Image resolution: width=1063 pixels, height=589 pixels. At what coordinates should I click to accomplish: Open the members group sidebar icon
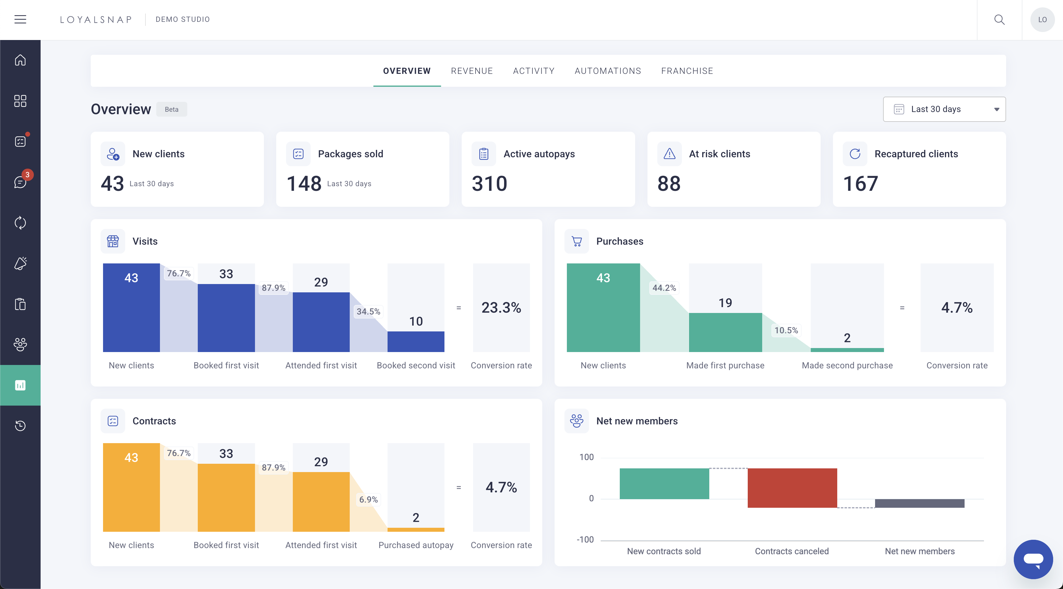[20, 344]
